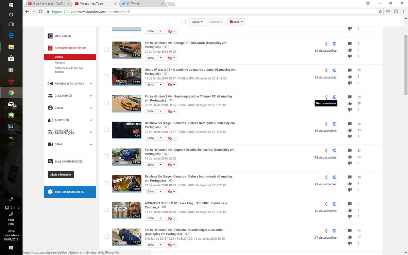Check the box for Pulseira Dourada Supra e Galardo

click(106, 236)
